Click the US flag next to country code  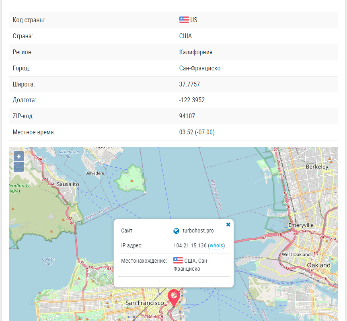[x=184, y=20]
